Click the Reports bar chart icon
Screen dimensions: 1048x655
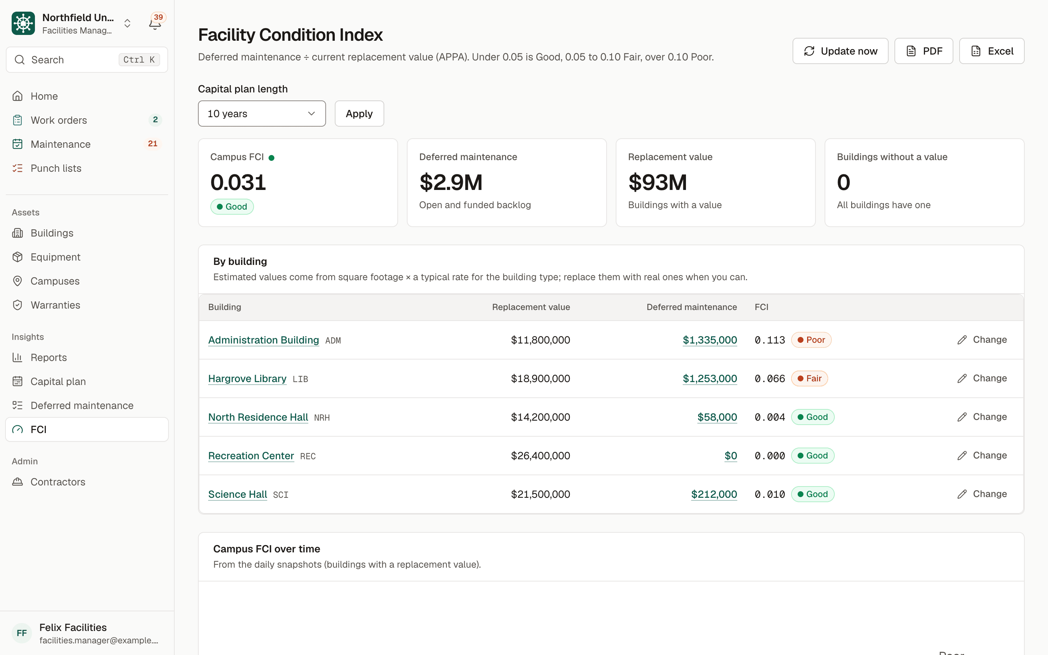[x=17, y=357]
